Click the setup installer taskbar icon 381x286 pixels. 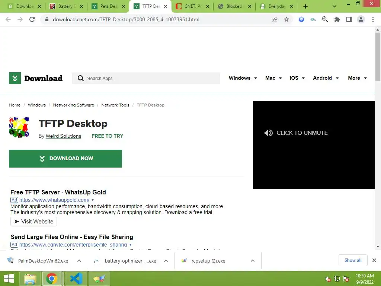99,279
